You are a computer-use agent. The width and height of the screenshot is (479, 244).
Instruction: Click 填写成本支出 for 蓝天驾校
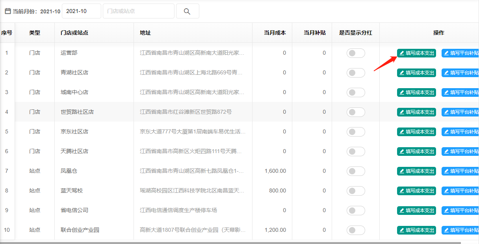pos(417,191)
